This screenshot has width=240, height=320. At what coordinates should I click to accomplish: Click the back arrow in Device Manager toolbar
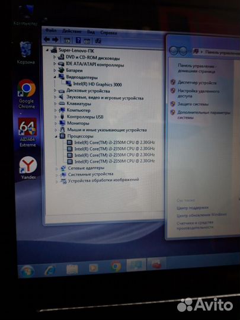coord(47,39)
